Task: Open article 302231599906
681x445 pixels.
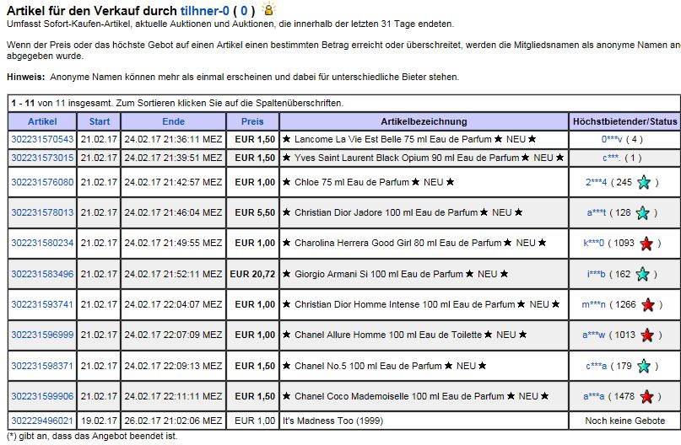Action: click(x=42, y=396)
